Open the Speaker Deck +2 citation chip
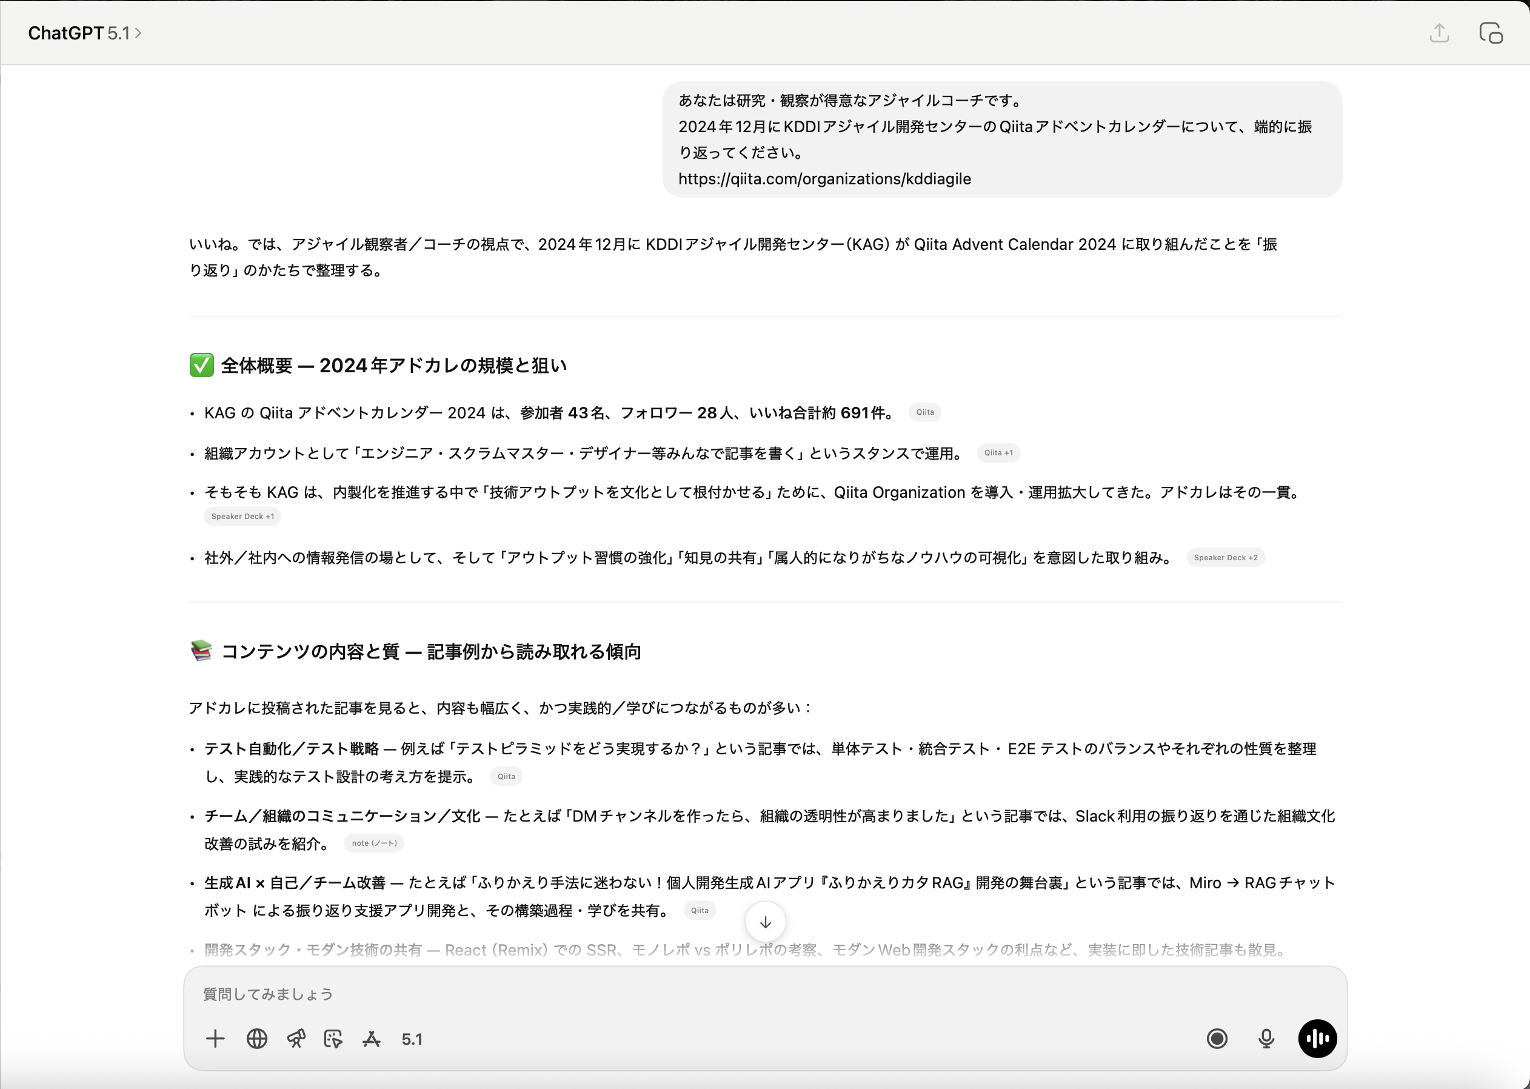 point(1225,557)
